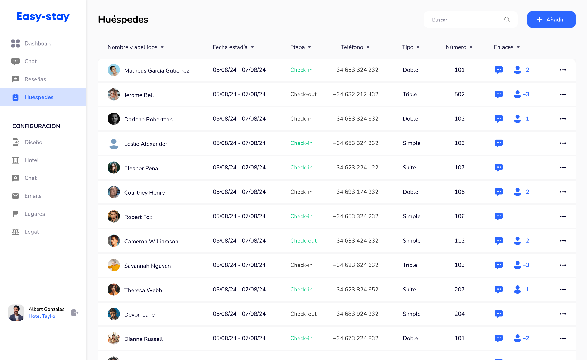Expand the Etapa column filter
Screen dimensions: 587x360
(309, 47)
